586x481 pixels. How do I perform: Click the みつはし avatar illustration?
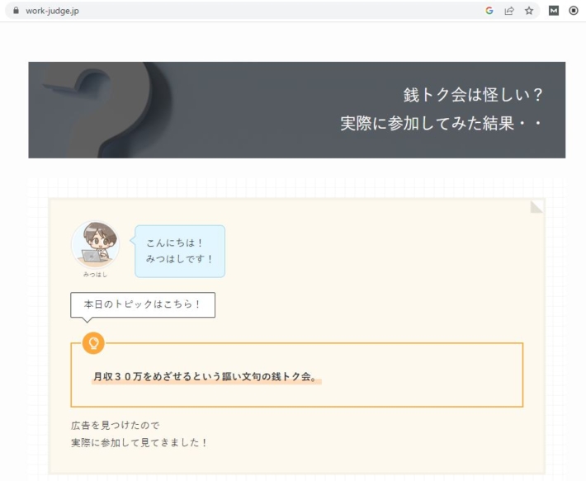pos(95,244)
